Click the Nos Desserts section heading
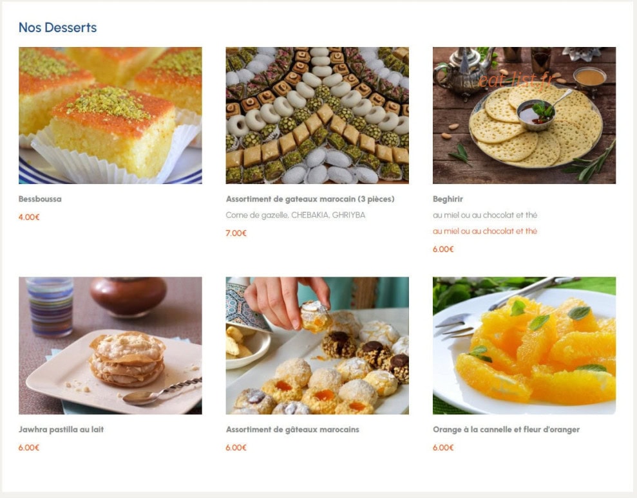Viewport: 637px width, 498px height. [x=58, y=28]
